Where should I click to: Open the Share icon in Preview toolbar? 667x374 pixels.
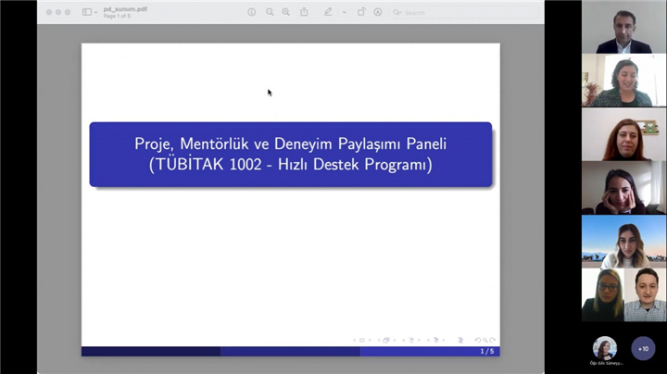click(x=304, y=12)
